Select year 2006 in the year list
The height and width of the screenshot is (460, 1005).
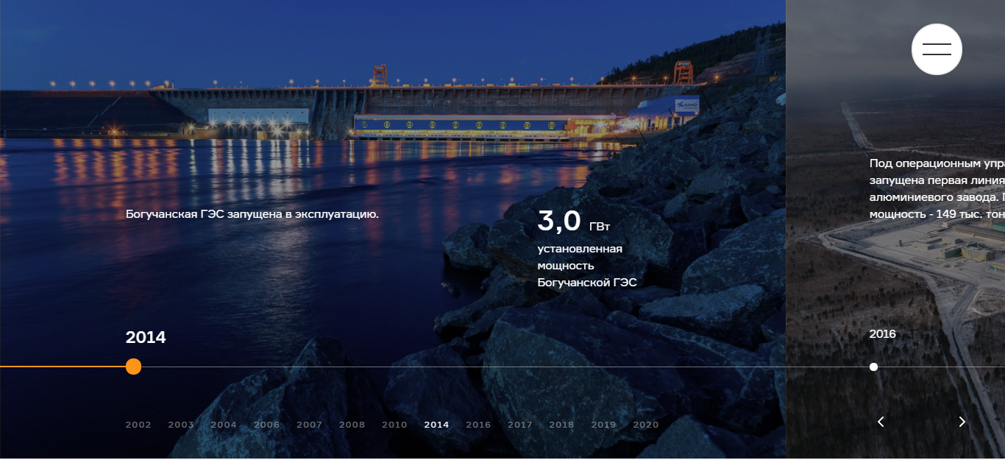[x=266, y=425]
